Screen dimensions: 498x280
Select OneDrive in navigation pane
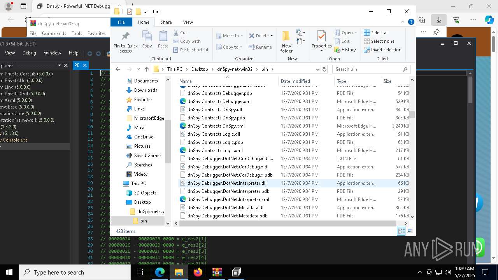pyautogui.click(x=144, y=137)
